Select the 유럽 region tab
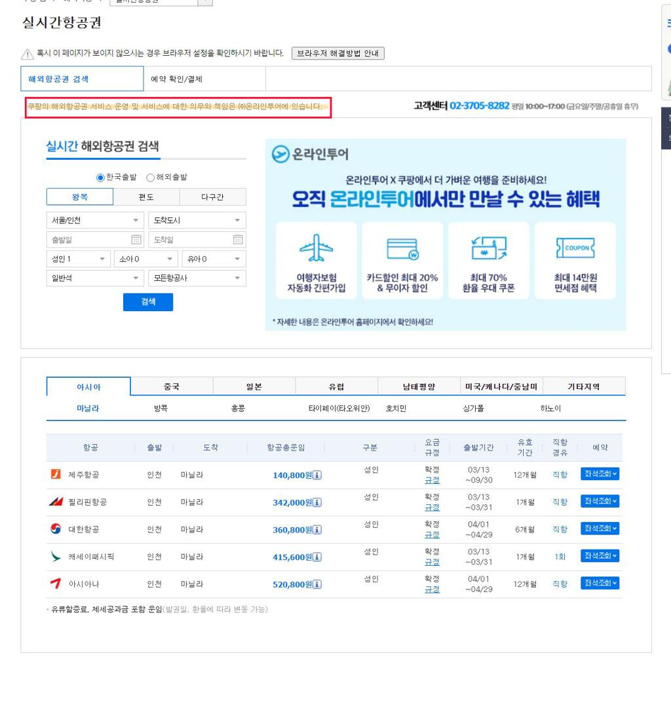 pyautogui.click(x=337, y=386)
